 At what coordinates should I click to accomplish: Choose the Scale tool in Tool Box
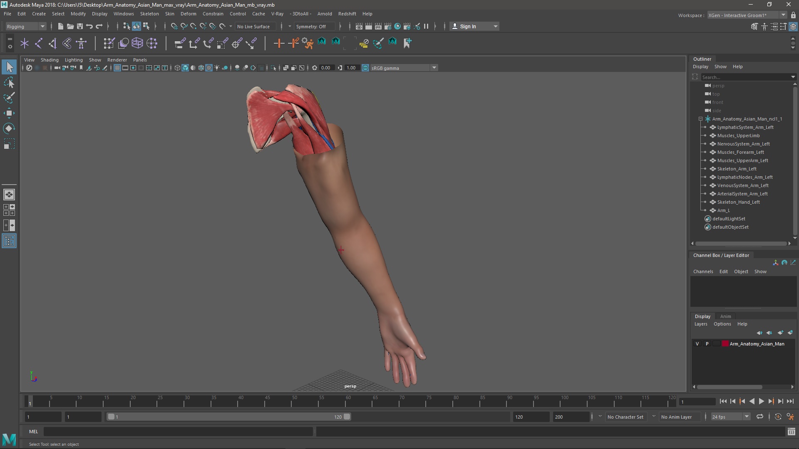[9, 144]
